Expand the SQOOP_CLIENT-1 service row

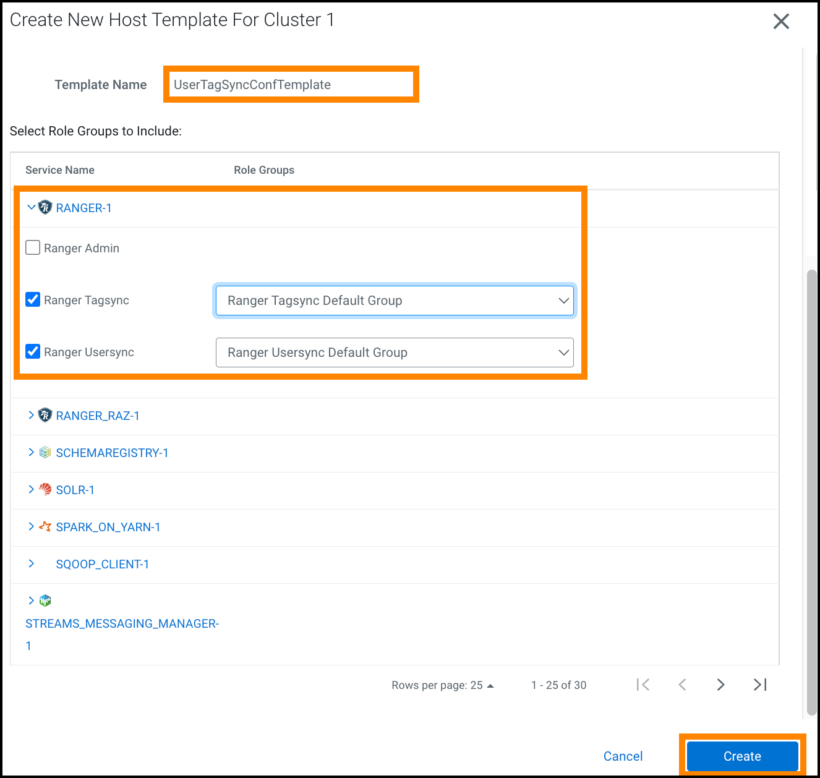click(31, 564)
